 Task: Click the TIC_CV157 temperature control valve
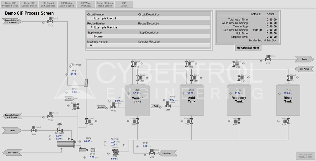click(x=60, y=130)
